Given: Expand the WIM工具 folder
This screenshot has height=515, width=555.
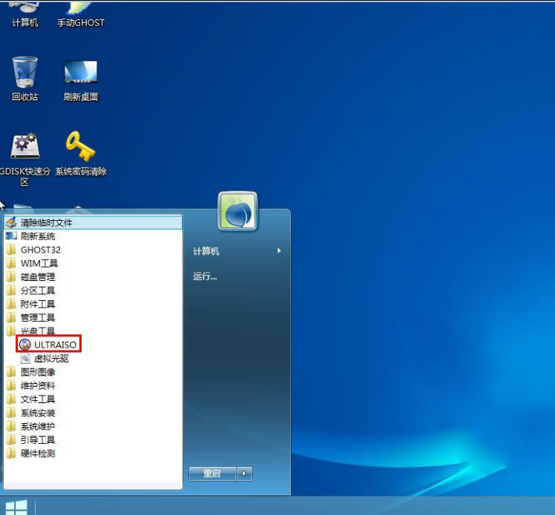Looking at the screenshot, I should [x=93, y=263].
